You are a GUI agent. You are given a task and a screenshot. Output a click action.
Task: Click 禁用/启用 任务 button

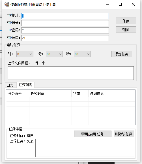click(93, 134)
